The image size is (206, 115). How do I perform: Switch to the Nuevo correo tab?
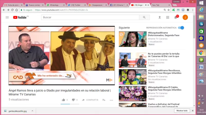tap(35, 5)
